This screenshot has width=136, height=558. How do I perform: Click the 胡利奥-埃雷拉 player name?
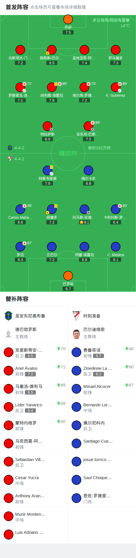(x=52, y=95)
